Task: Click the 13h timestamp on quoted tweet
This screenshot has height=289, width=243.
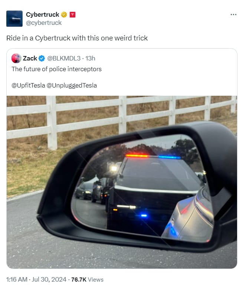Action: tap(90, 58)
